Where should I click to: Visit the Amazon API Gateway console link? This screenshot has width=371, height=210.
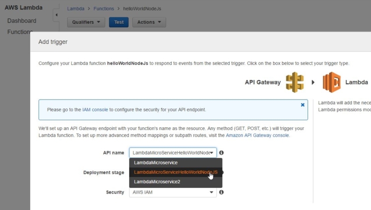click(258, 135)
